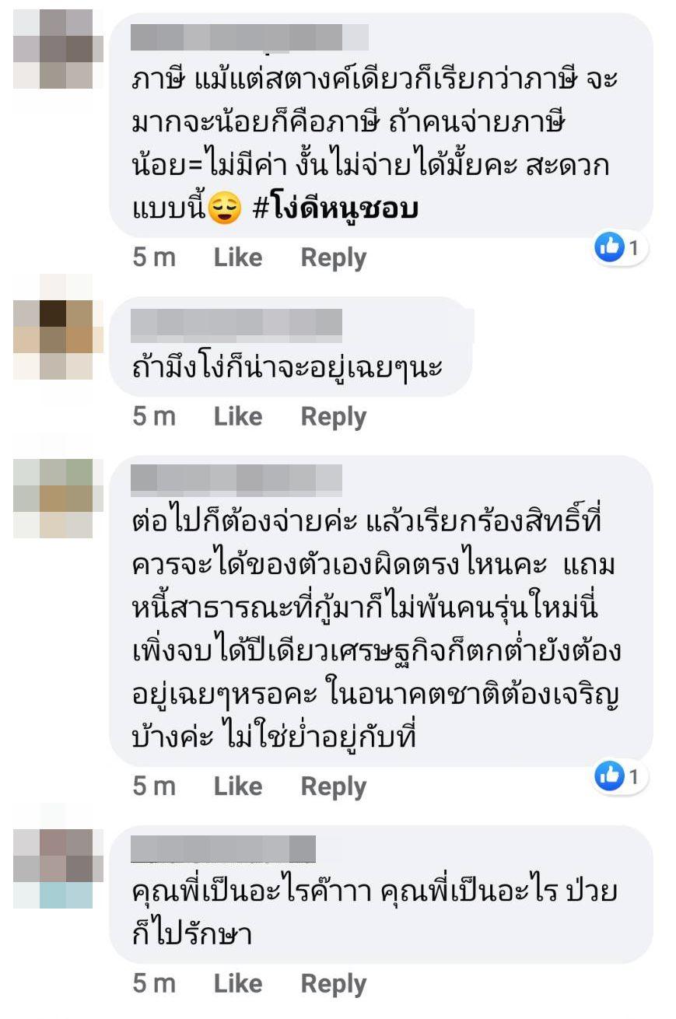
Task: Reply to the third comment about หนี้สาธารณะ
Action: (333, 786)
